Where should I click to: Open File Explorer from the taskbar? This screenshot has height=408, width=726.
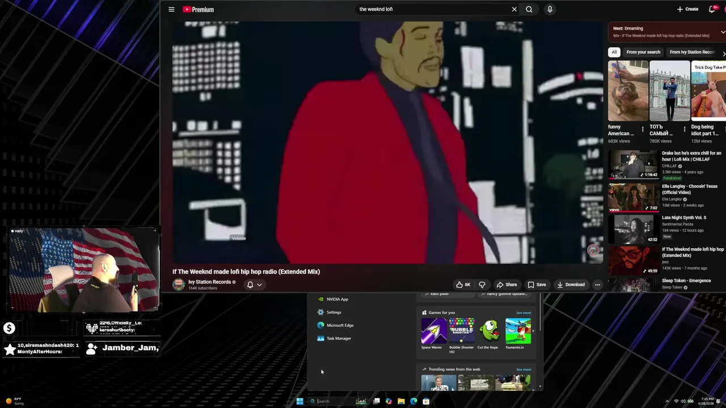(401, 401)
